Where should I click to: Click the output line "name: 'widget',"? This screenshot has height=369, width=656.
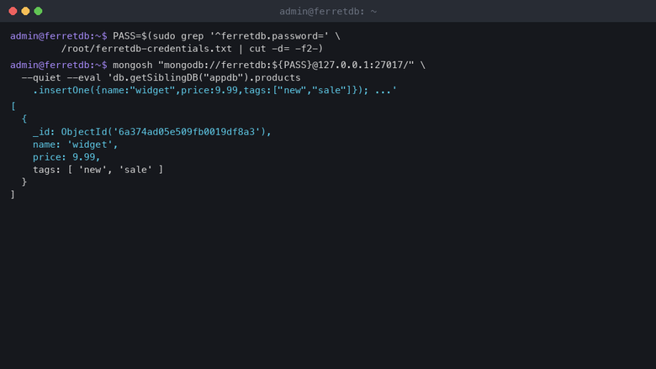[76, 145]
